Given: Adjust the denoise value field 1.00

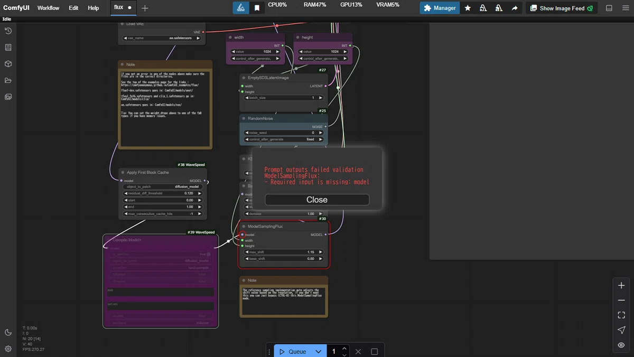Looking at the screenshot, I should click(283, 213).
